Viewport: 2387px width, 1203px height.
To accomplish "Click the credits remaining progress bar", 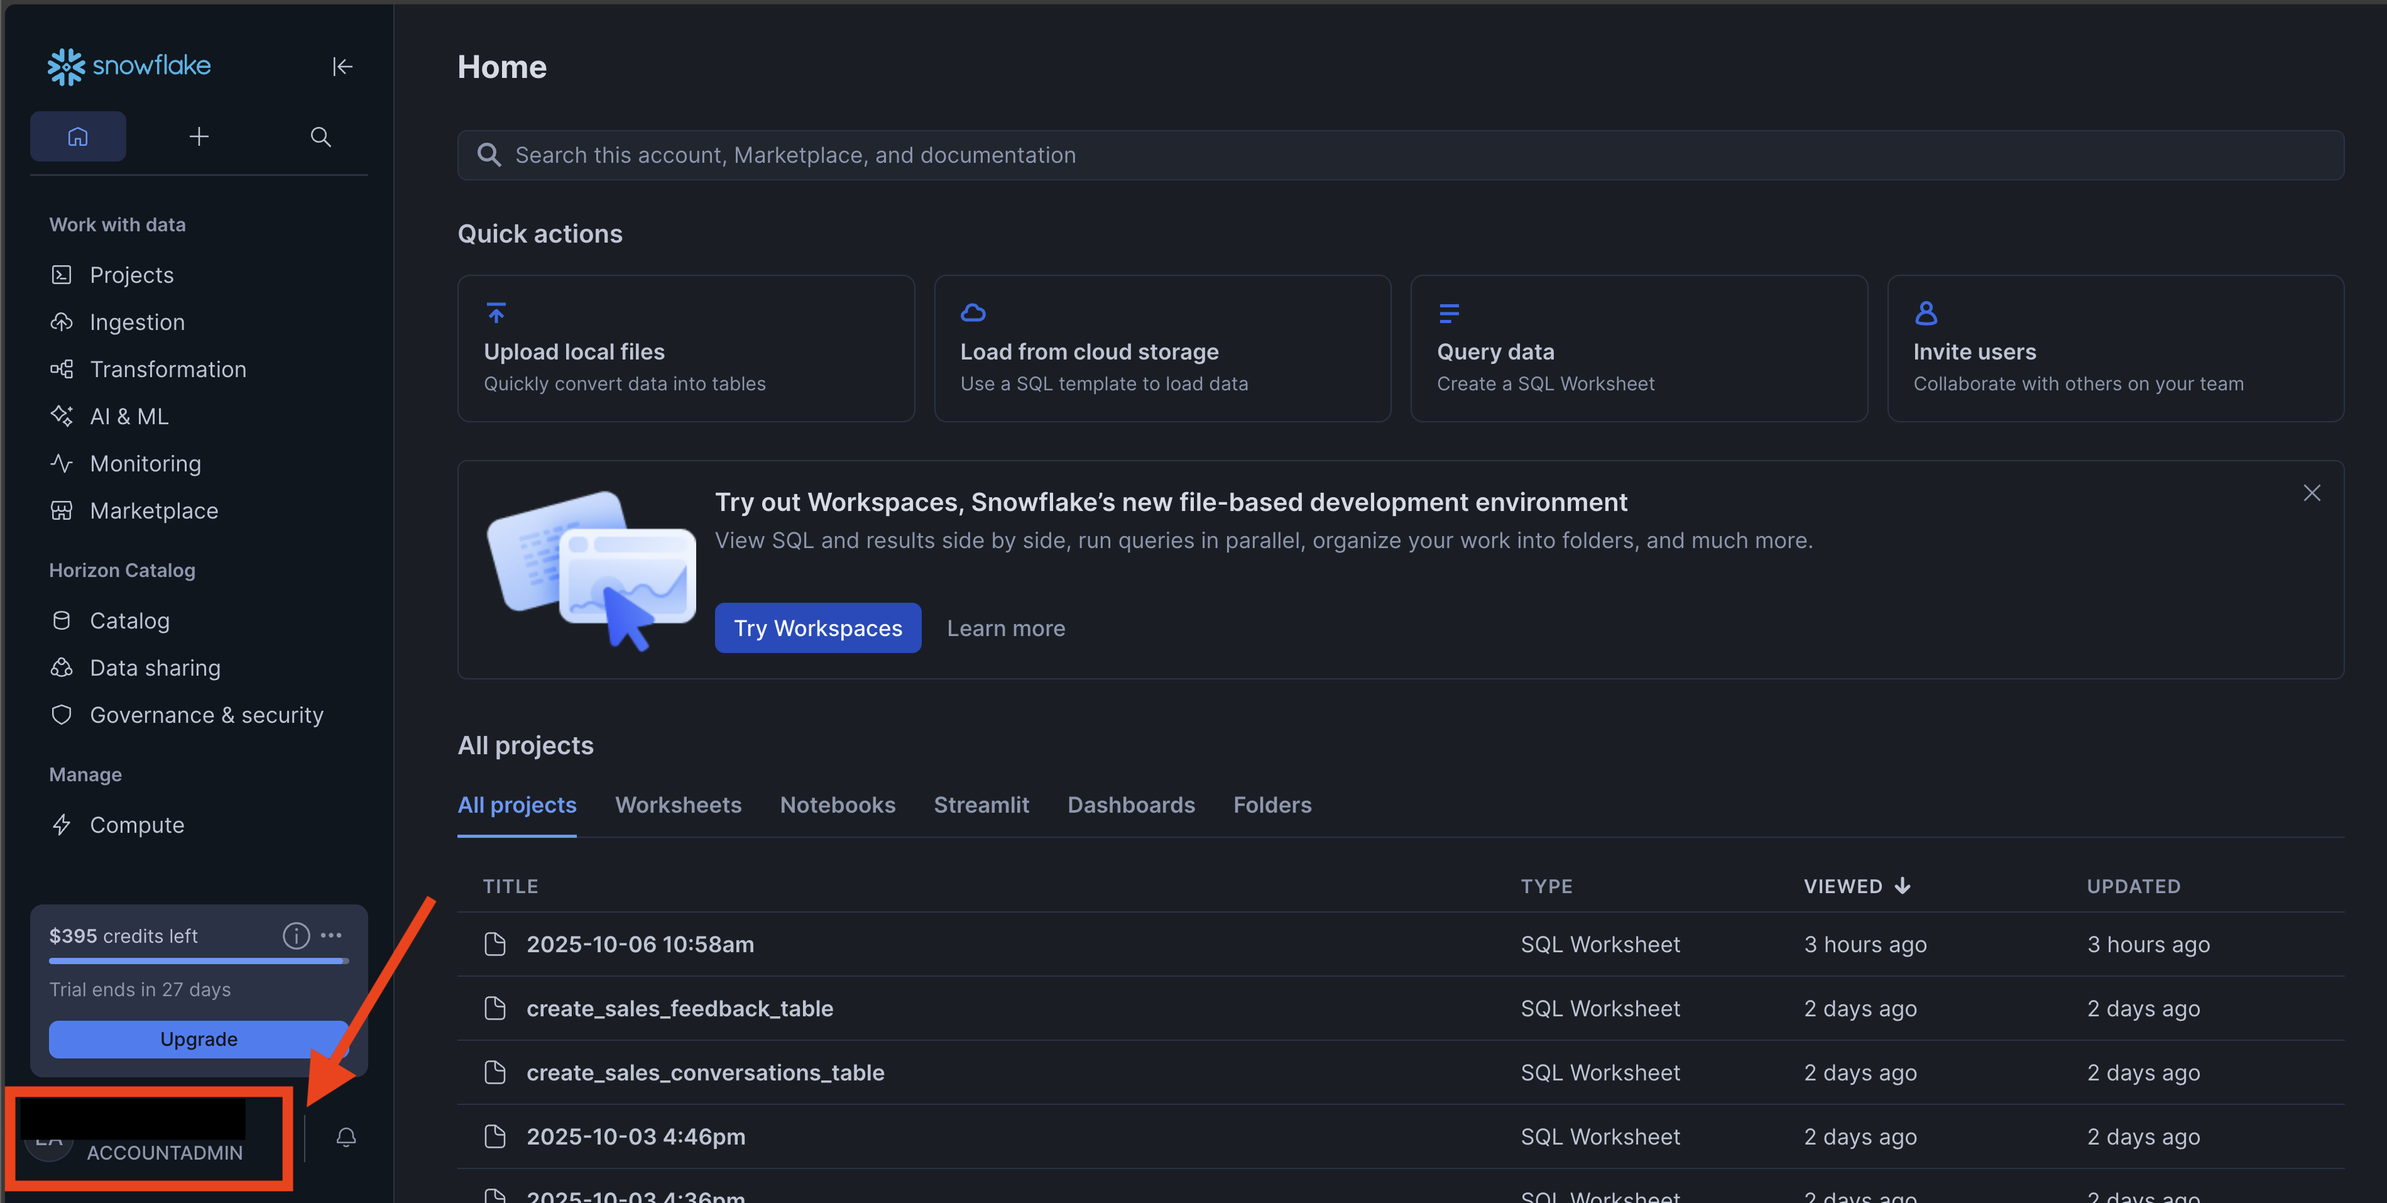I will (x=199, y=961).
